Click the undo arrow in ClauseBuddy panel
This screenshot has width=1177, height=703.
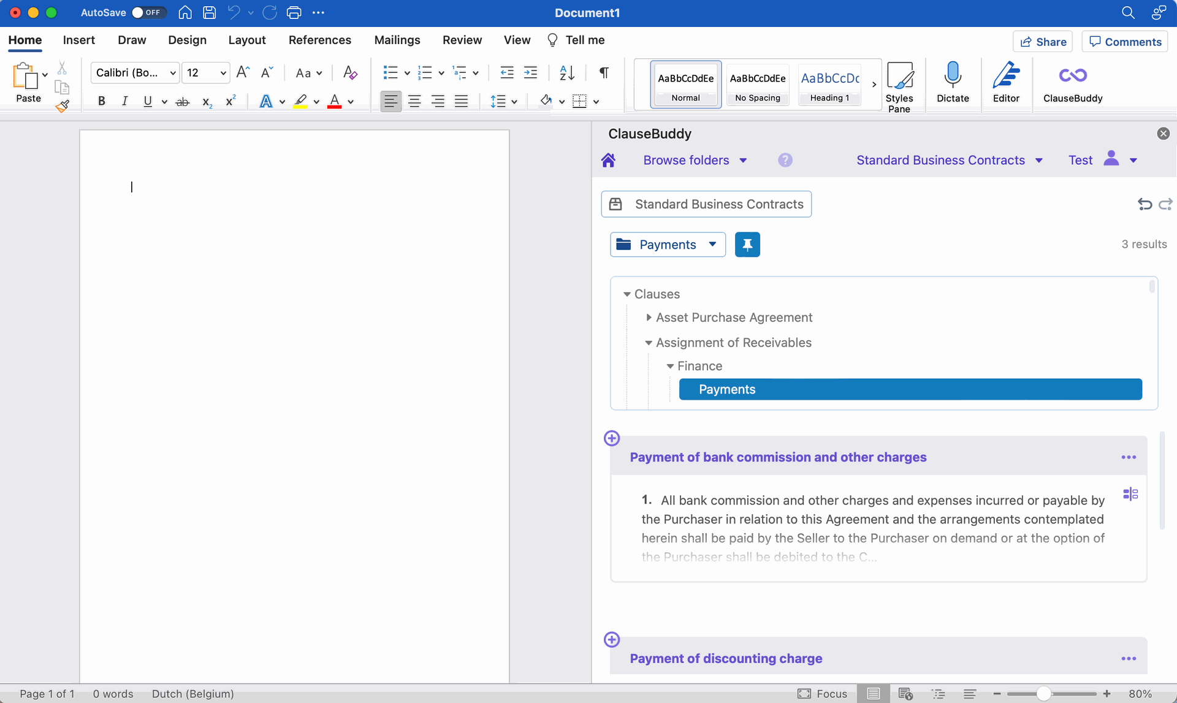pos(1145,204)
